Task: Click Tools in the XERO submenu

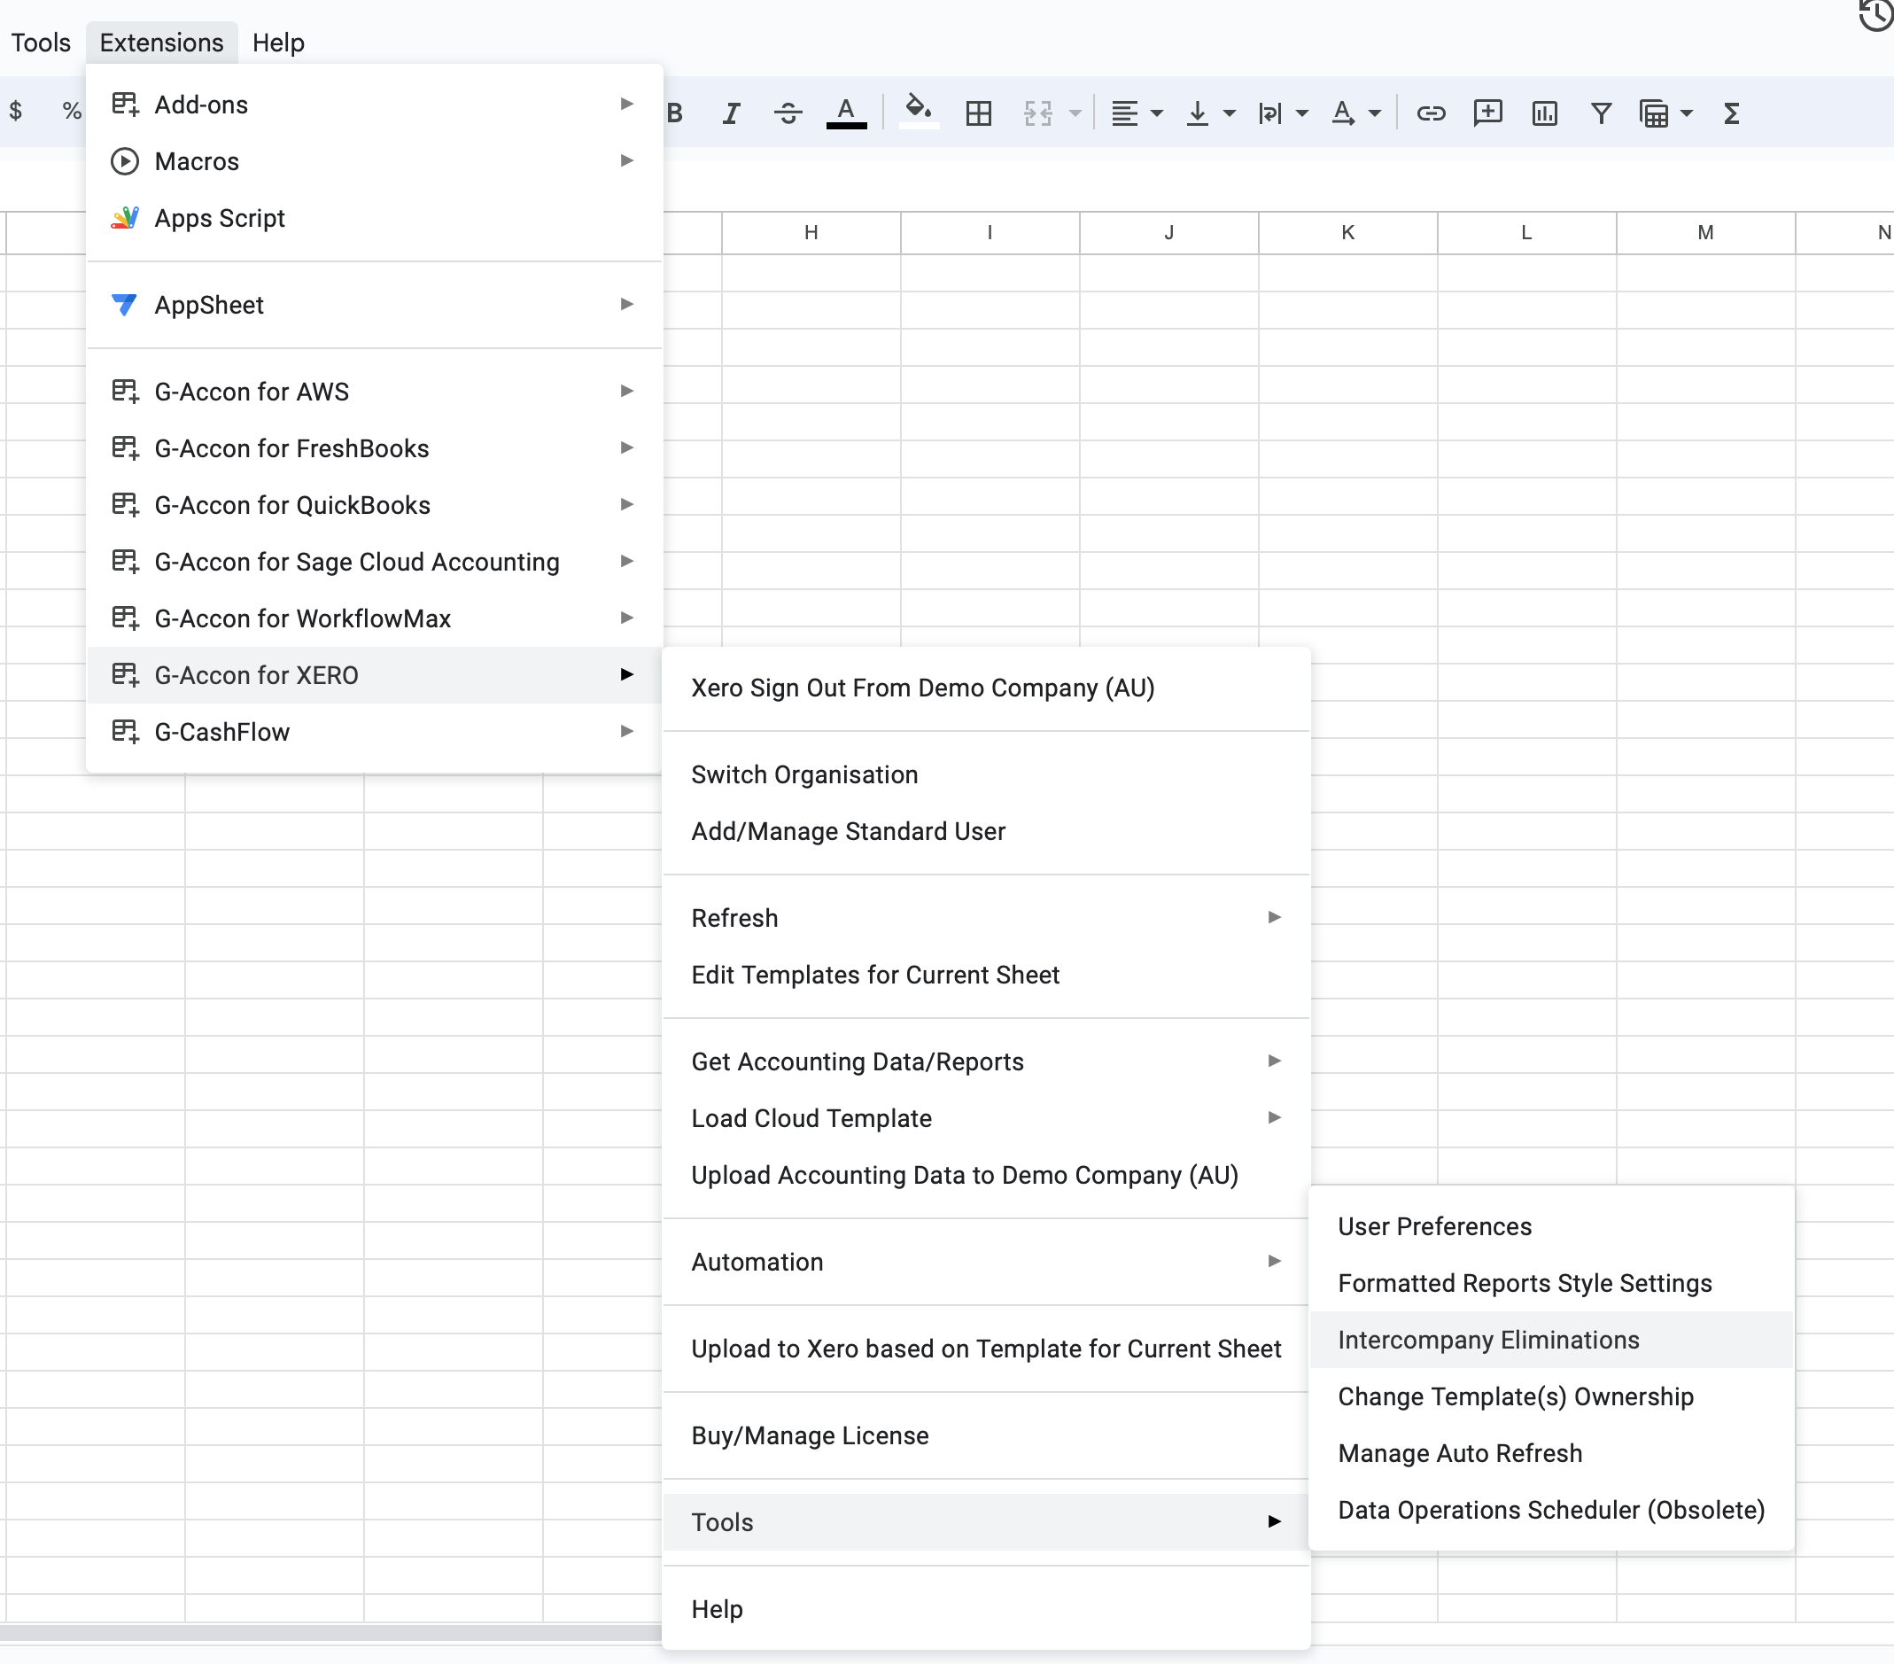Action: pyautogui.click(x=986, y=1521)
